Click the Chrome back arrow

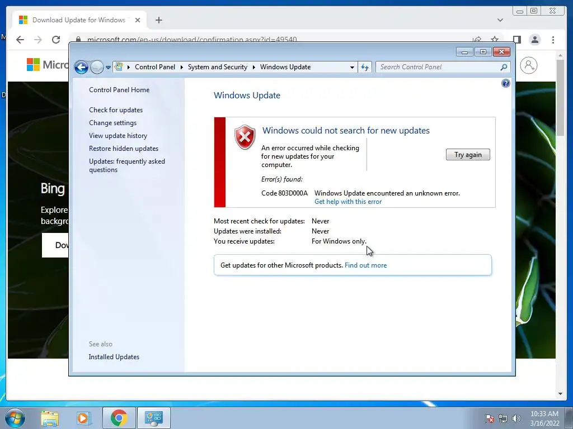pyautogui.click(x=20, y=40)
